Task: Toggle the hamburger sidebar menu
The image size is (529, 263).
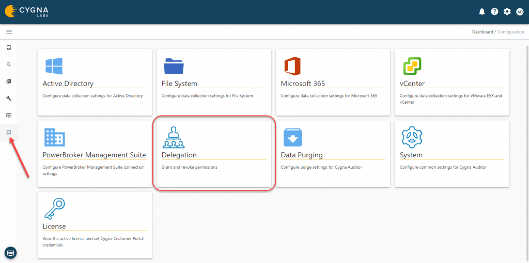Action: tap(9, 32)
